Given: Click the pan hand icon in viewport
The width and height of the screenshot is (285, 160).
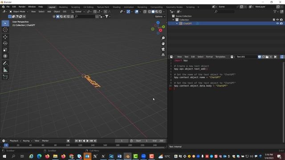Looking at the screenshot, I should point(163,44).
